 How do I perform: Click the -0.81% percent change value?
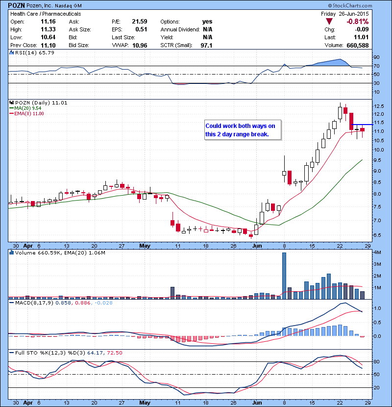point(357,22)
